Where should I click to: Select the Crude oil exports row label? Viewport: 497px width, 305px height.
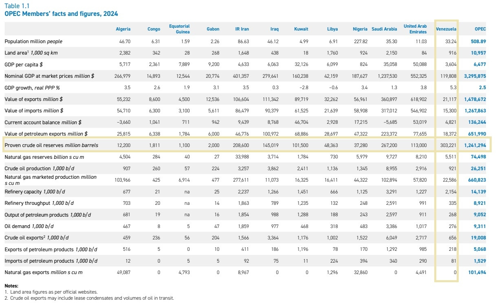tap(37, 237)
